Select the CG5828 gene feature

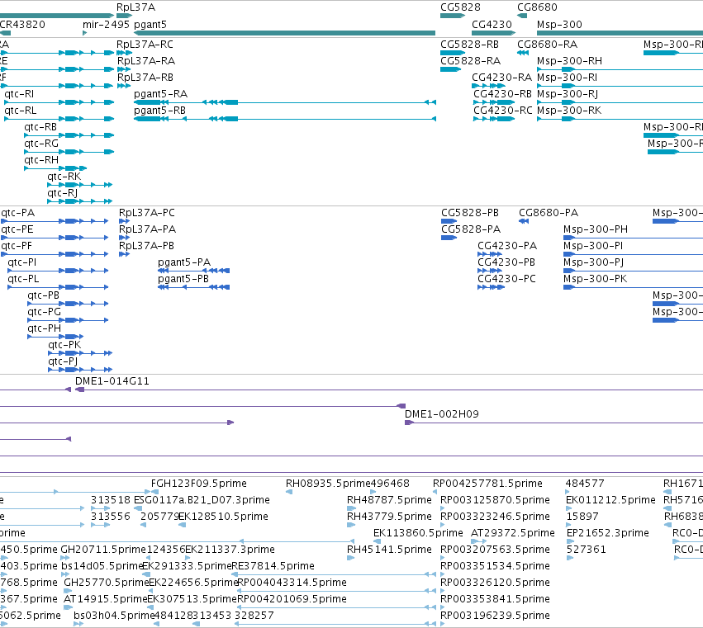click(453, 16)
